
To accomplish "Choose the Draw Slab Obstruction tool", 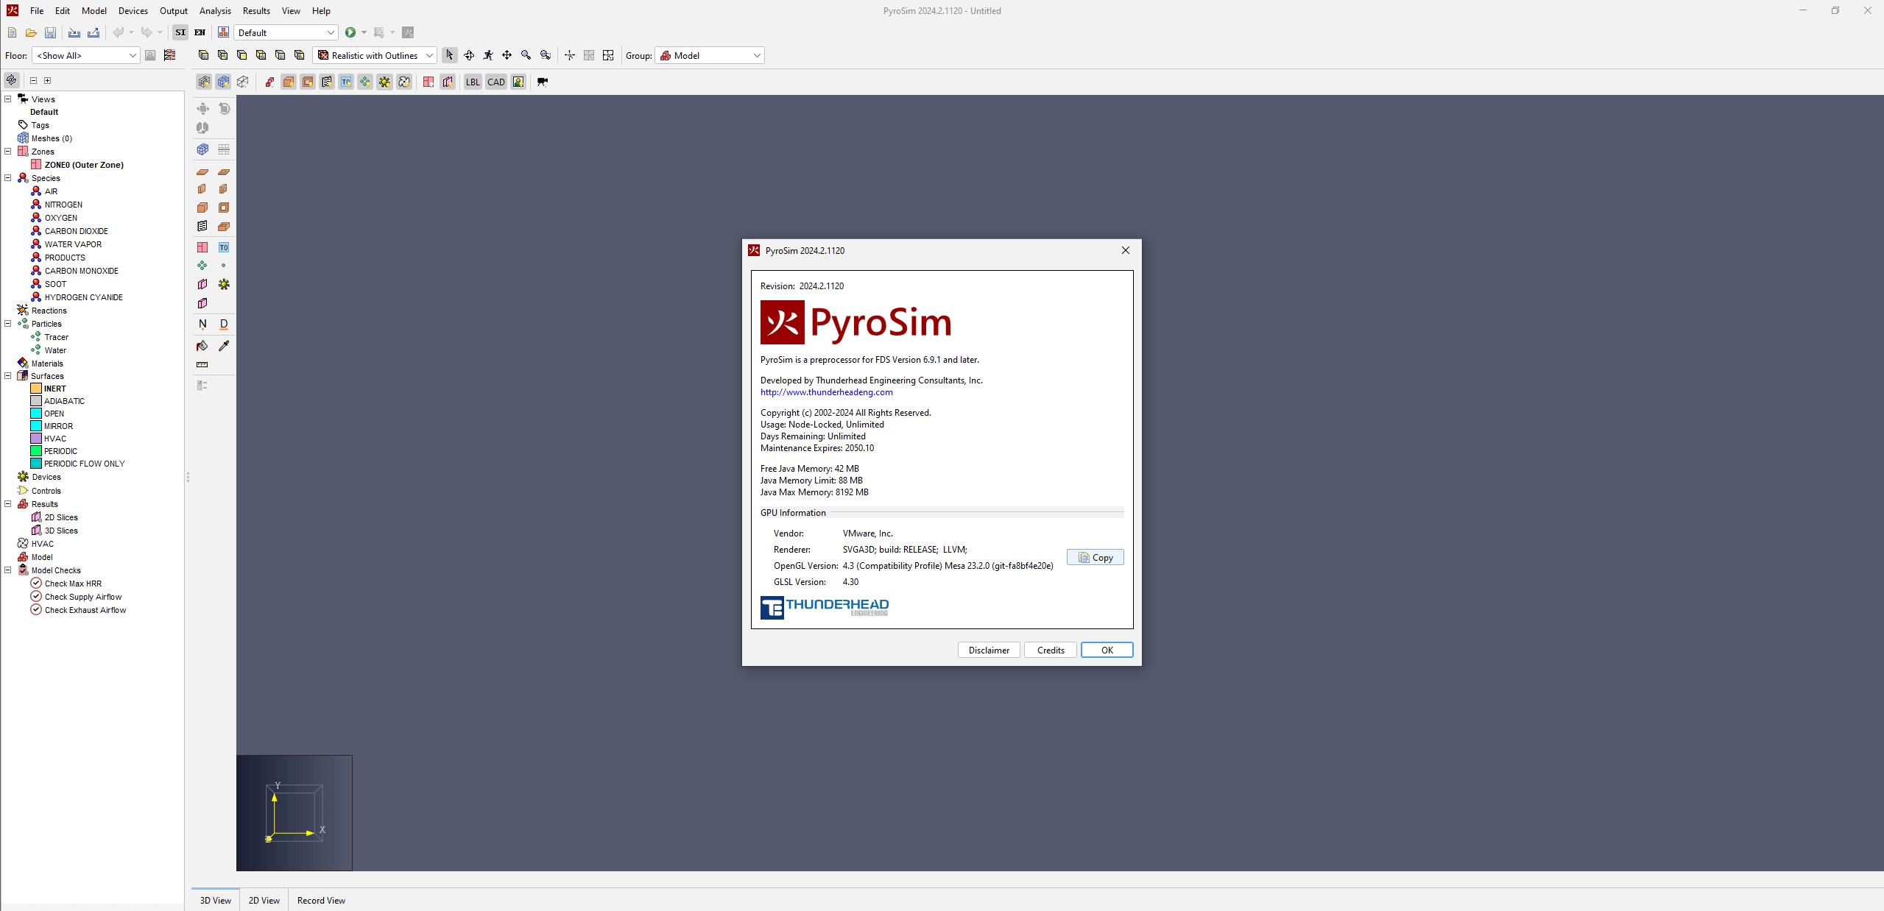I will (x=202, y=171).
